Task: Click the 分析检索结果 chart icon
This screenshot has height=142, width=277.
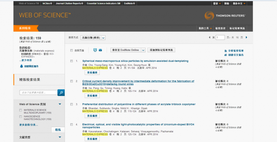Action: 226,51
